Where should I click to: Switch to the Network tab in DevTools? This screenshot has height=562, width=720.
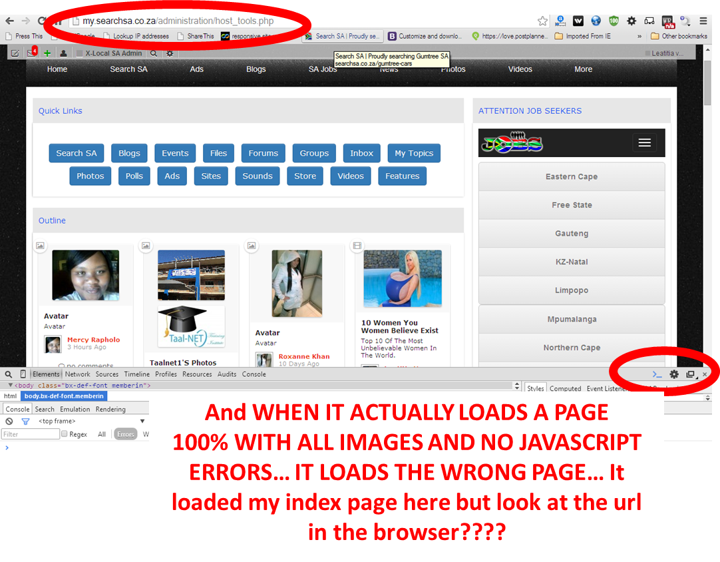[x=77, y=374]
